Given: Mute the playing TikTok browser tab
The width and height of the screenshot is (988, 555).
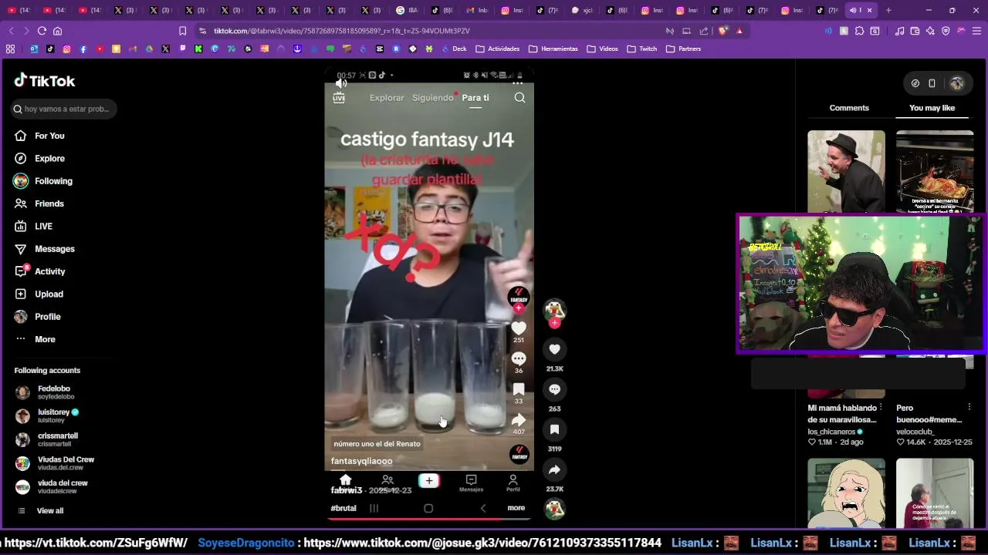Looking at the screenshot, I should [853, 10].
